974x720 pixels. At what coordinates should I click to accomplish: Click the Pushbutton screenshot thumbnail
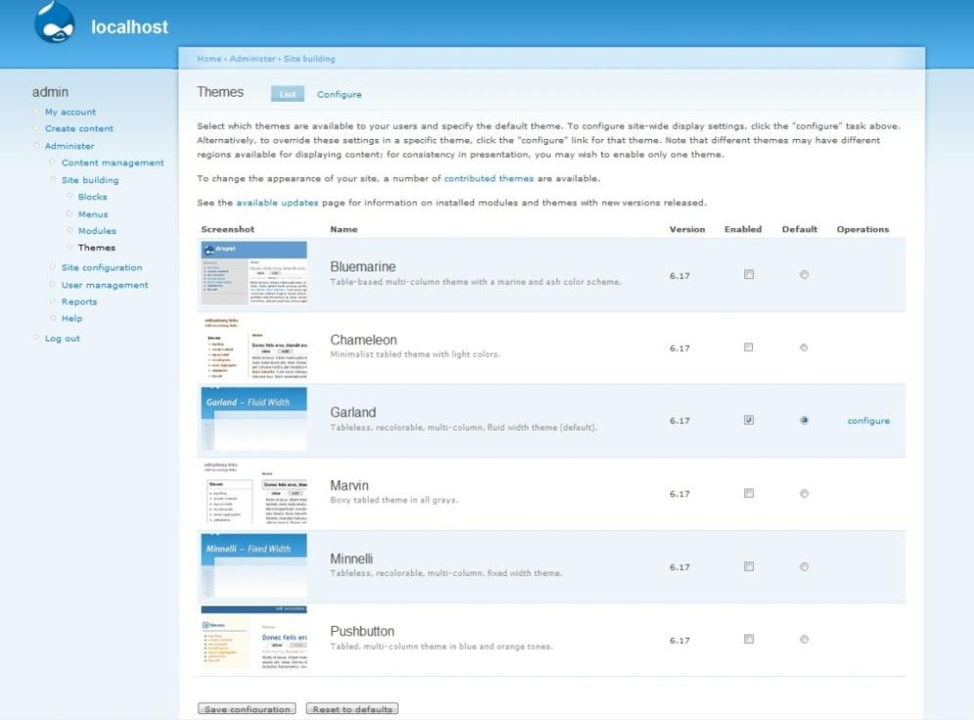[254, 638]
